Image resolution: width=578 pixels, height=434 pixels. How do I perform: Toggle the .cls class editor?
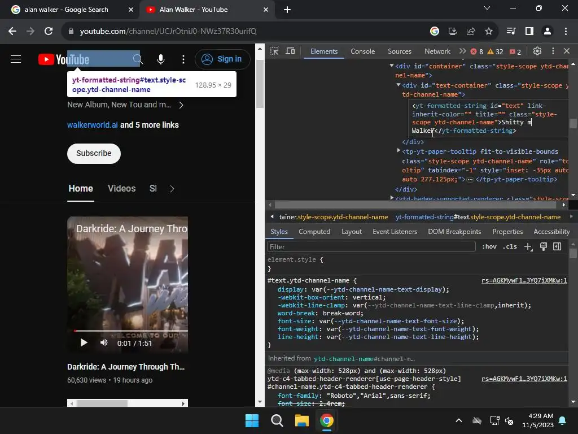pyautogui.click(x=510, y=246)
